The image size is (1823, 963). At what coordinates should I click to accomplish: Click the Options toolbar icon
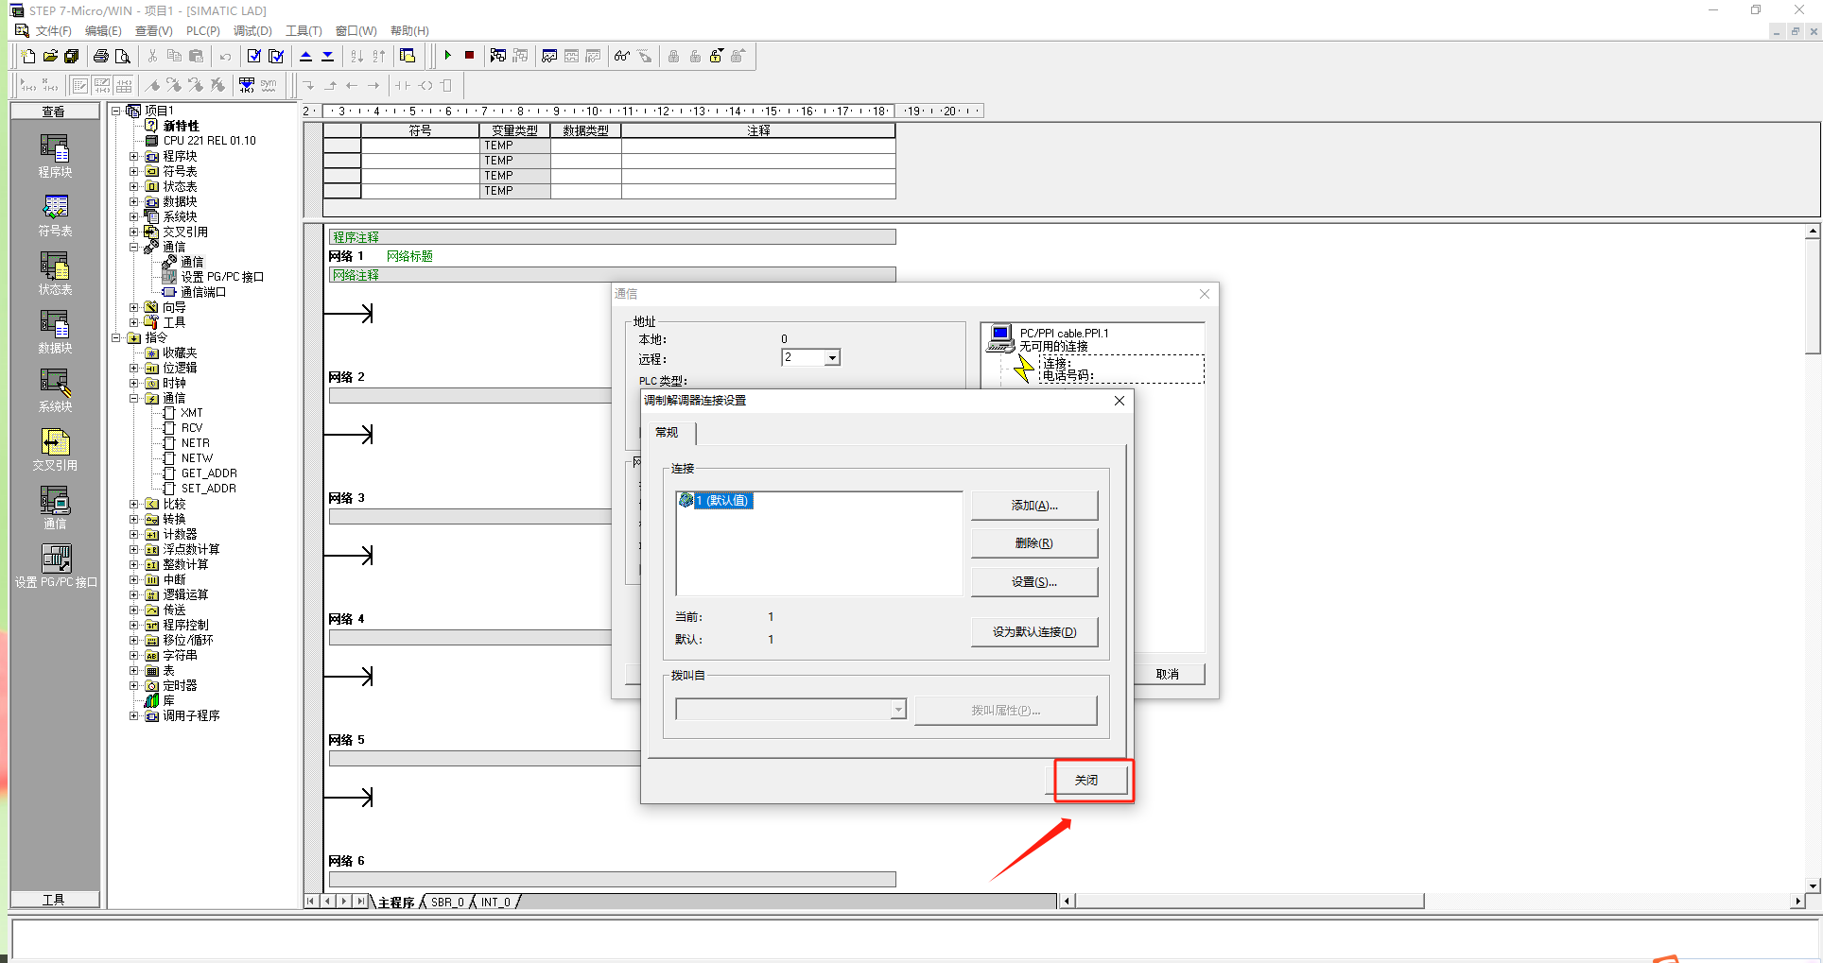click(408, 56)
